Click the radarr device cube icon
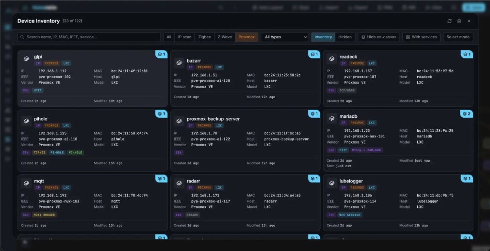Viewport: 490px width, 251px height. (x=179, y=183)
